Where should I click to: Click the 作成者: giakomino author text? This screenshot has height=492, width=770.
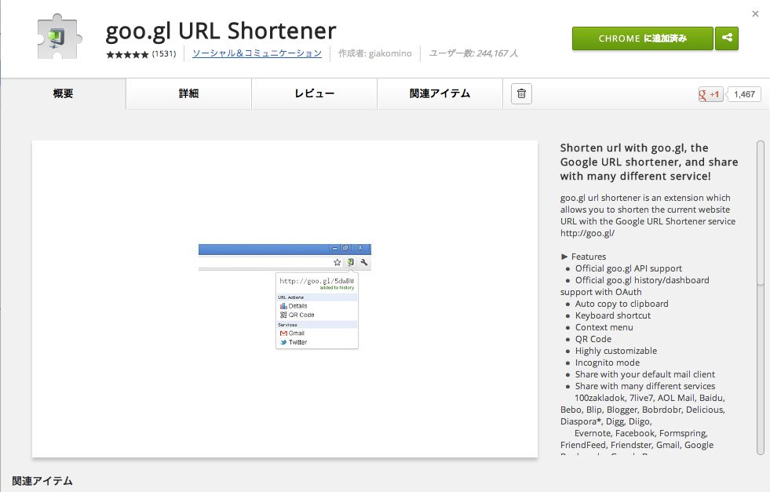(x=374, y=53)
